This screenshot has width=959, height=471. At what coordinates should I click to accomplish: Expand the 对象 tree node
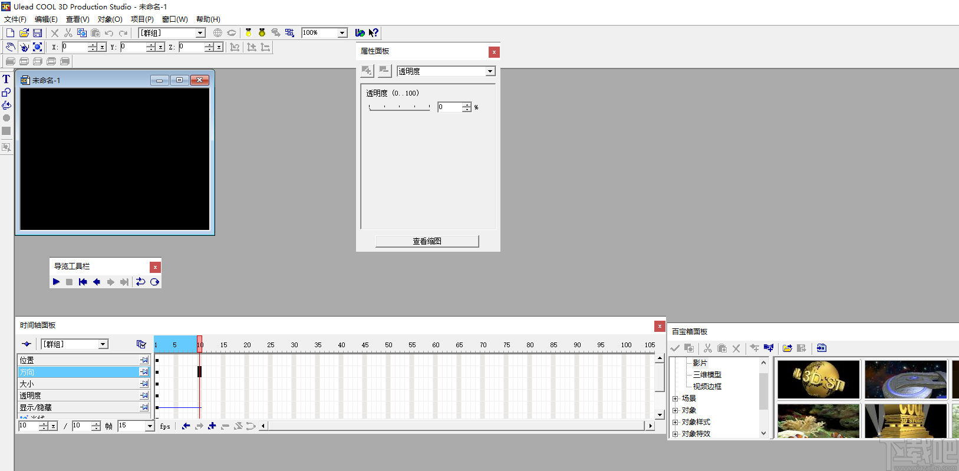pyautogui.click(x=675, y=410)
